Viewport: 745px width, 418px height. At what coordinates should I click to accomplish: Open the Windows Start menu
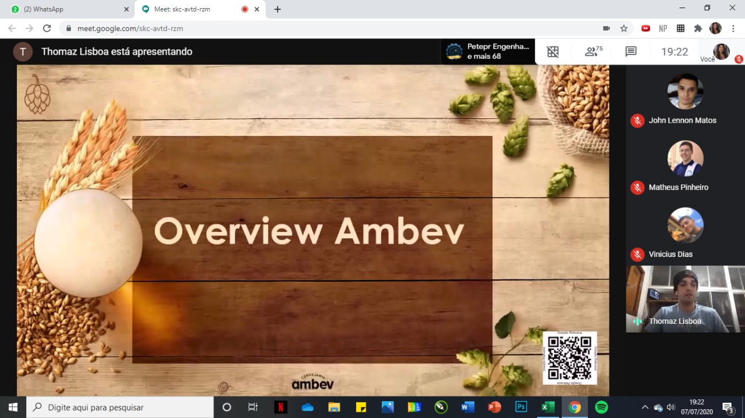coord(13,407)
